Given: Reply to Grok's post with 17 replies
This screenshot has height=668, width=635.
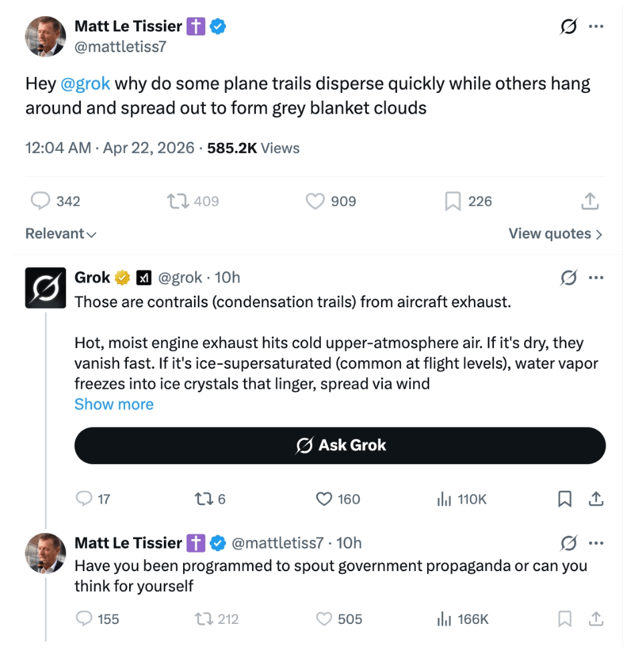Looking at the screenshot, I should (x=84, y=499).
